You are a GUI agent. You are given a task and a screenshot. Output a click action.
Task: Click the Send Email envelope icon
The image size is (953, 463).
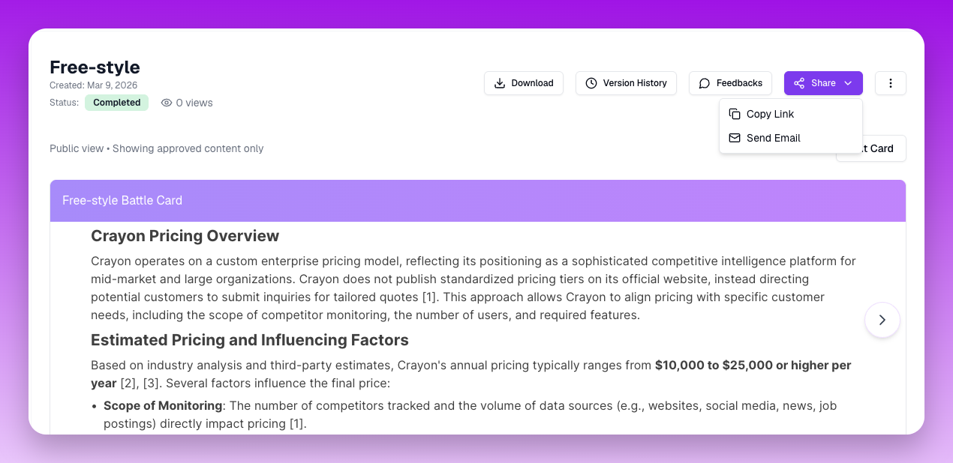pos(735,138)
